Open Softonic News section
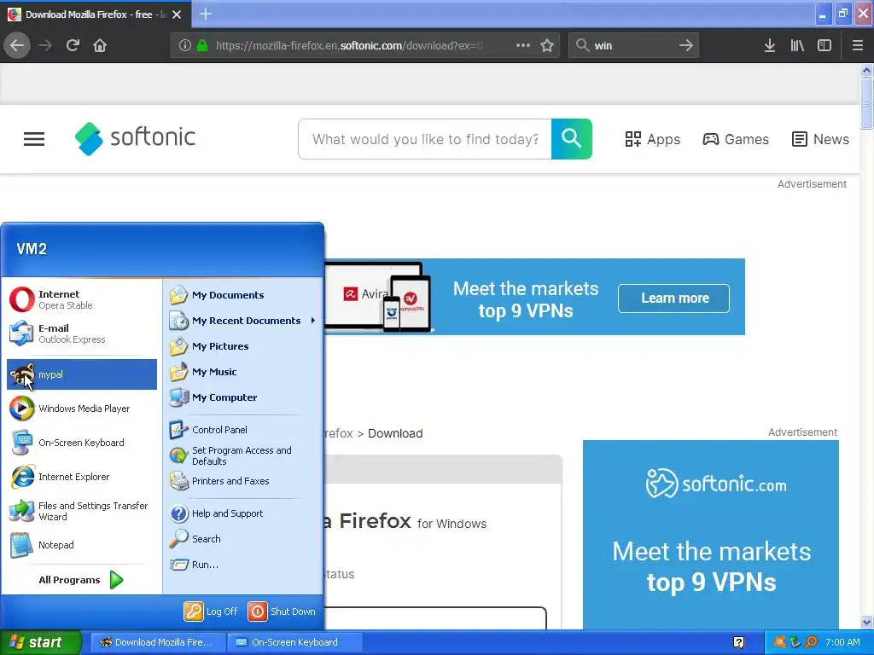The width and height of the screenshot is (874, 655). coord(820,139)
